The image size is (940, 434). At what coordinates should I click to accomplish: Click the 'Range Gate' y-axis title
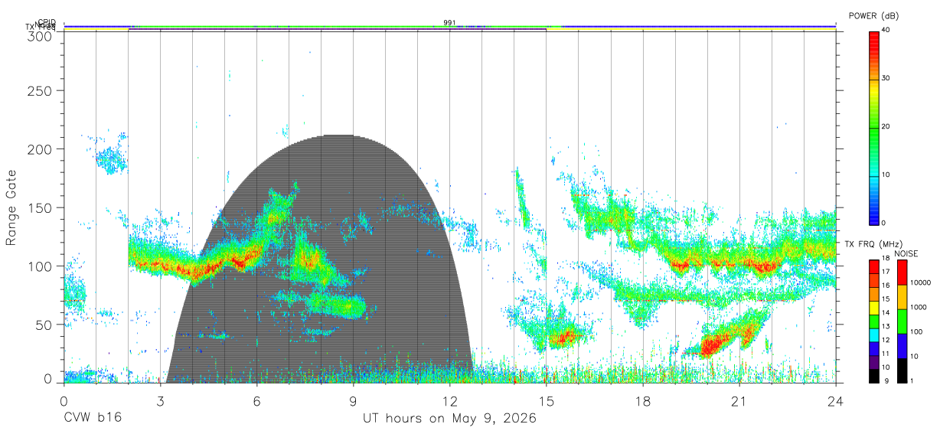12,208
